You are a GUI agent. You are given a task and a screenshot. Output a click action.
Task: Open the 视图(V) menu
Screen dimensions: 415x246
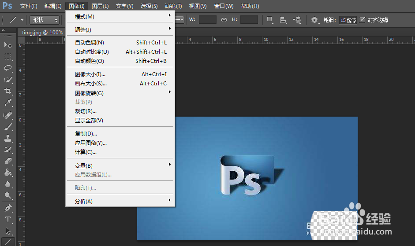click(198, 6)
